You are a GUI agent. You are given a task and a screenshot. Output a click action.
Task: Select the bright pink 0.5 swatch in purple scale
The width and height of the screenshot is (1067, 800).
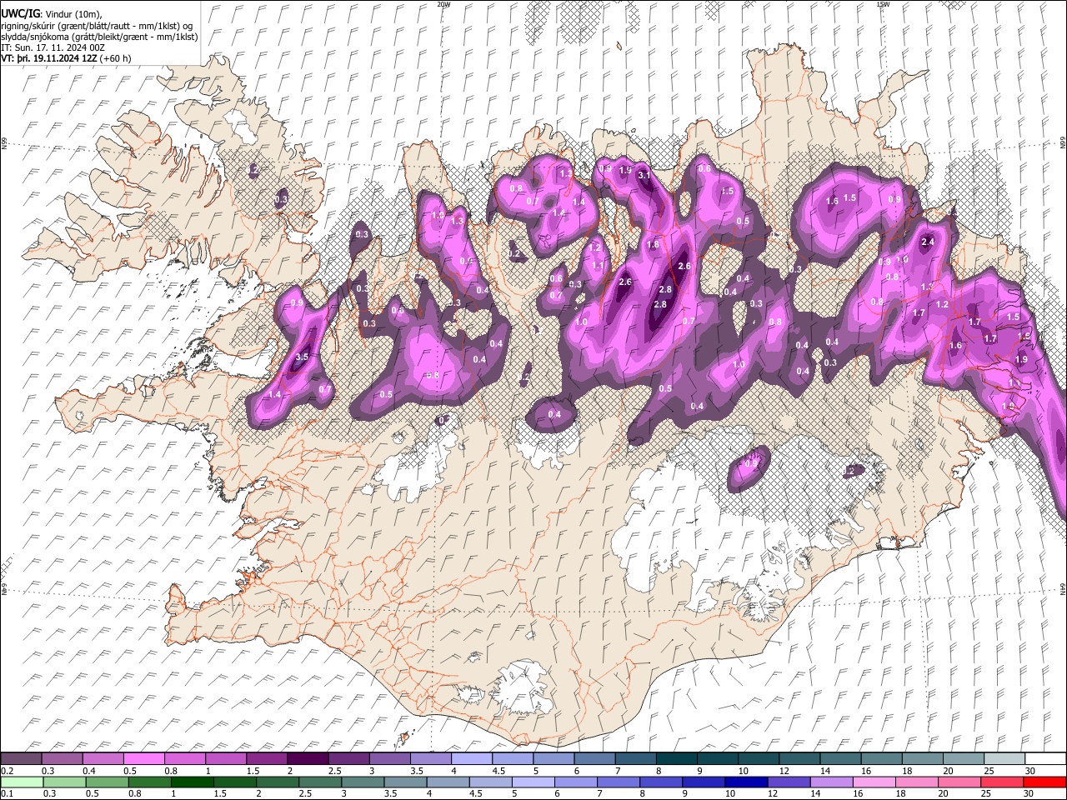(144, 758)
